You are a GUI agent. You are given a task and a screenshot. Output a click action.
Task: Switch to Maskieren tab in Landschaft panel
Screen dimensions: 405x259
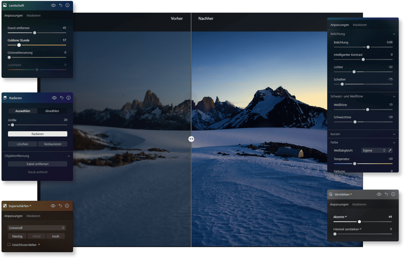click(33, 15)
